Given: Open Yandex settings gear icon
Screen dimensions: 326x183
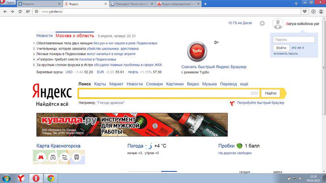Looking at the screenshot, I should (262, 23).
